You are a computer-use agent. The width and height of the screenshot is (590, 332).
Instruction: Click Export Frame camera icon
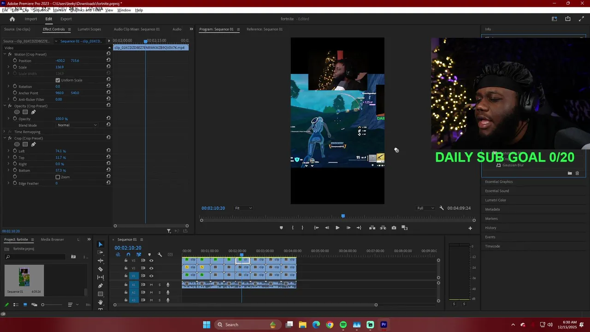point(394,228)
